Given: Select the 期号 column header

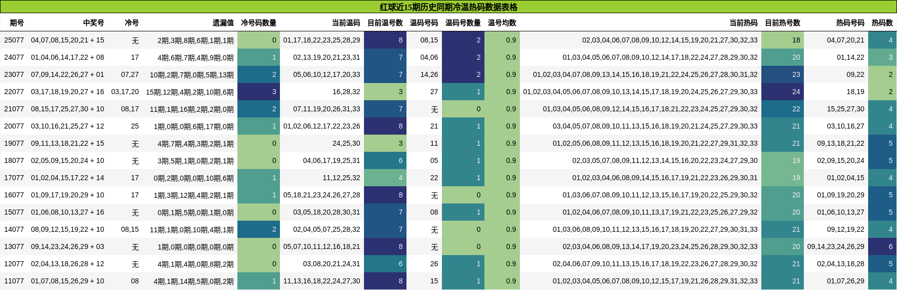Looking at the screenshot, I should click(17, 23).
